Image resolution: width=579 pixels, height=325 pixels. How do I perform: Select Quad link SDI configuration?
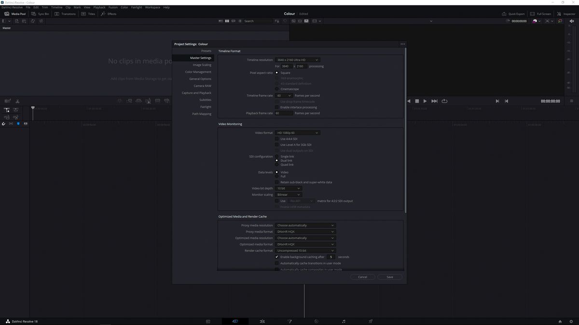pos(277,164)
